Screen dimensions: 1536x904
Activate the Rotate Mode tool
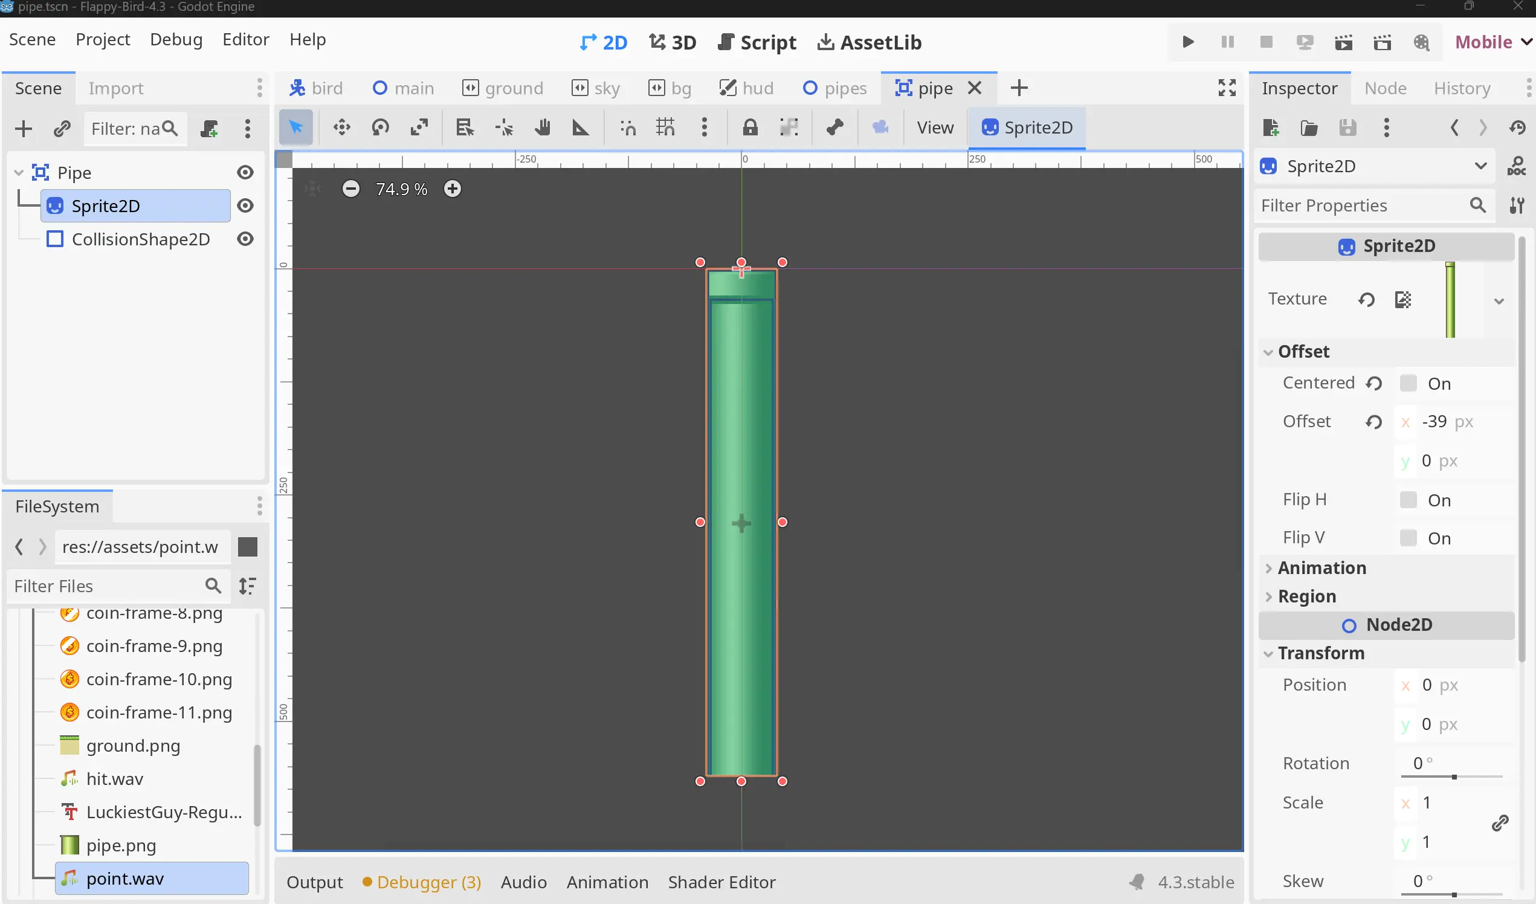(380, 128)
